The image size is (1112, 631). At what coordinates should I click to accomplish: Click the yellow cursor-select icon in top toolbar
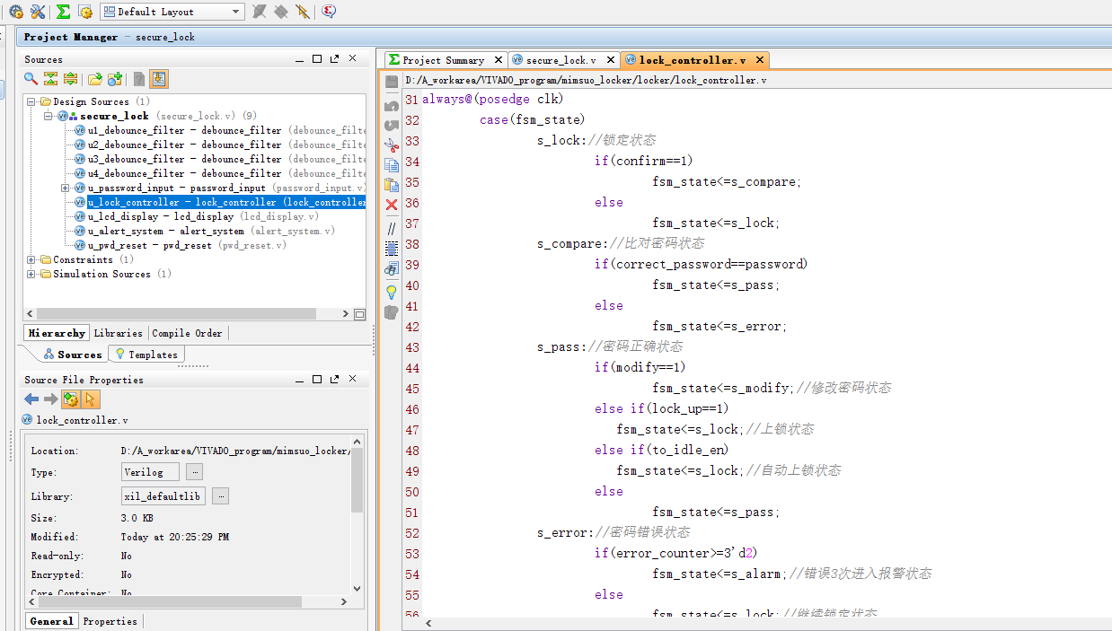(x=303, y=12)
